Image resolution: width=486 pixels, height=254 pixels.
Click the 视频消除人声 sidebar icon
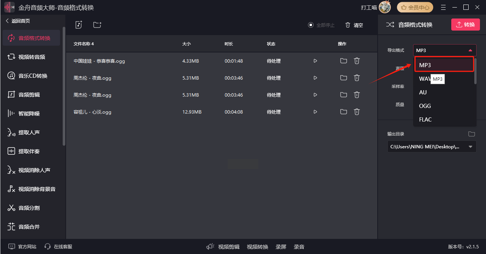11,170
